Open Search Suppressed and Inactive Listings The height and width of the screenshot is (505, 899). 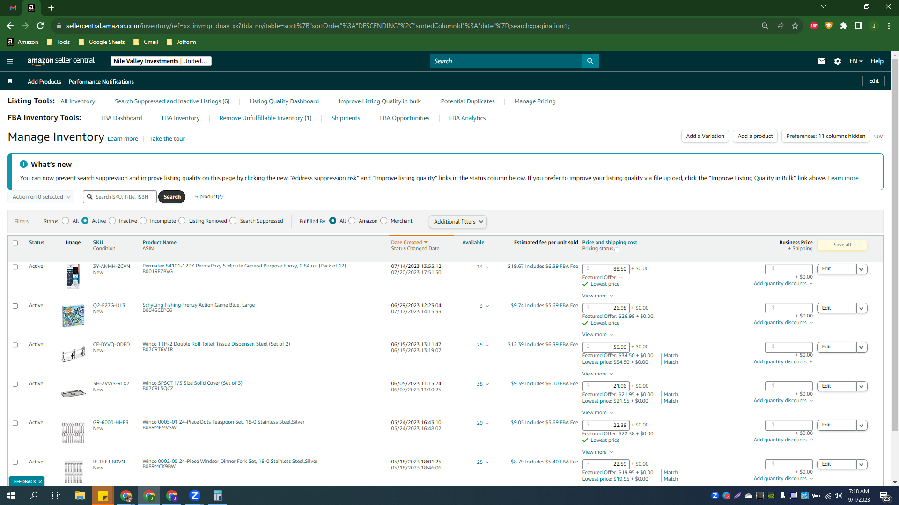(x=172, y=101)
